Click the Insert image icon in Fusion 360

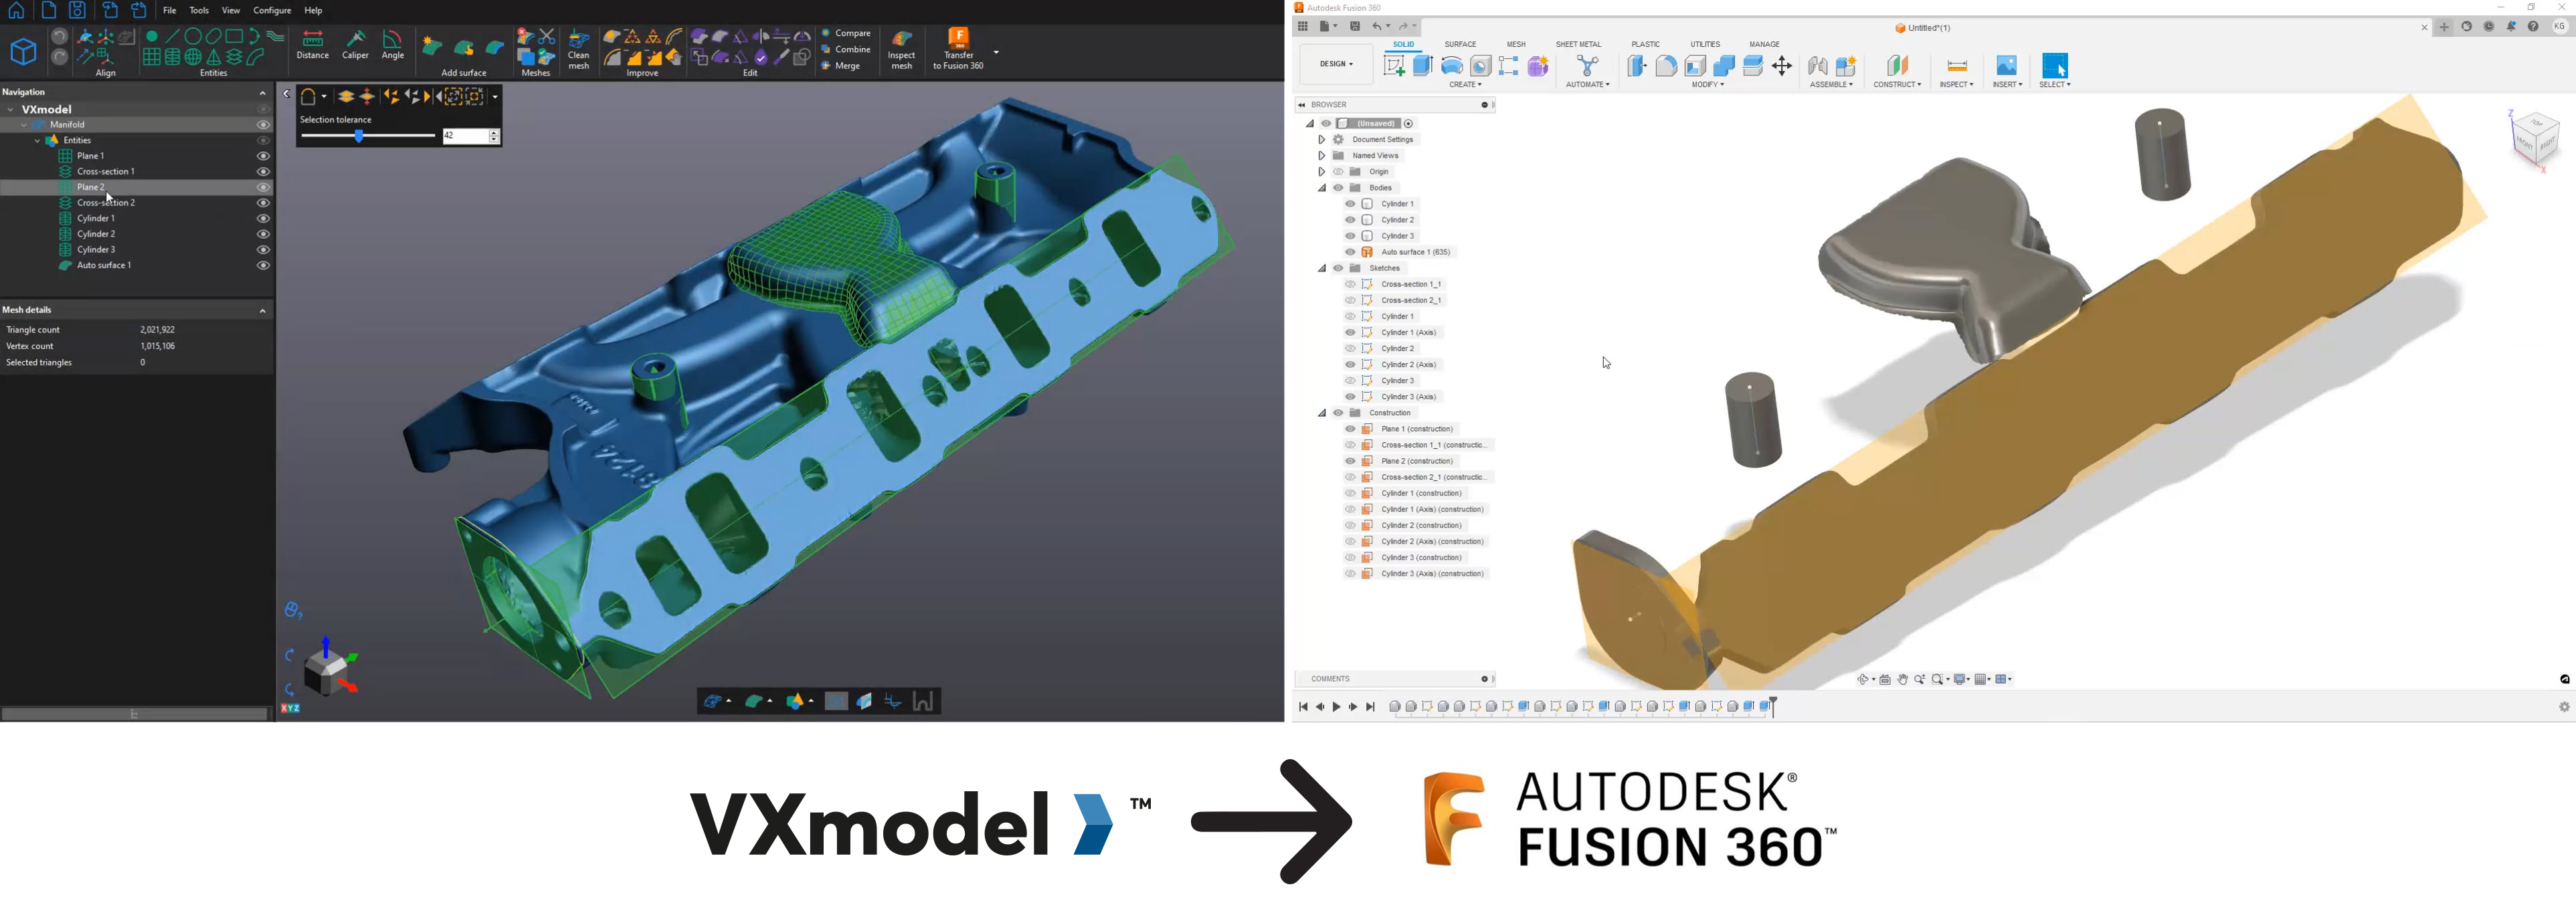[2006, 66]
